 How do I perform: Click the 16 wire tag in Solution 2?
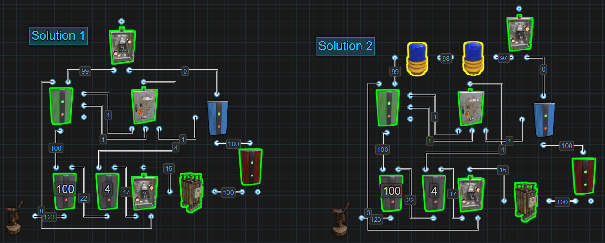tap(503, 170)
